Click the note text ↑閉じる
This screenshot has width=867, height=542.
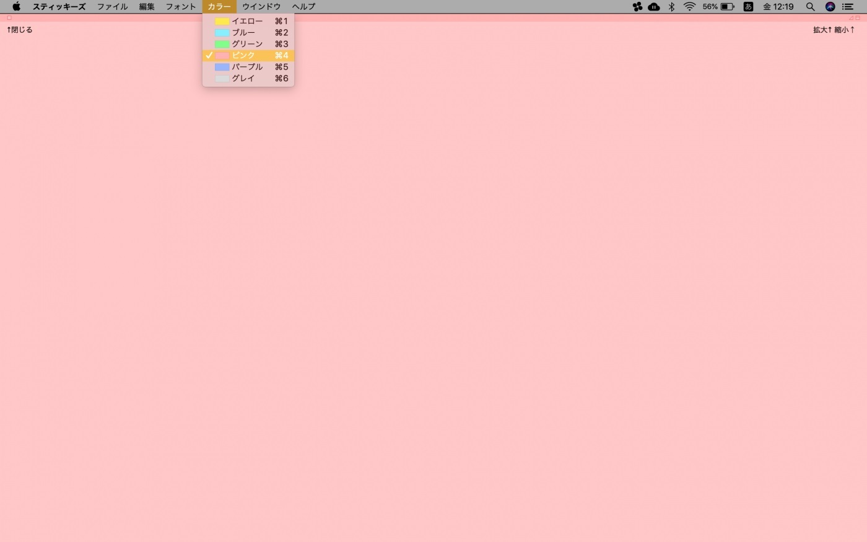(20, 30)
